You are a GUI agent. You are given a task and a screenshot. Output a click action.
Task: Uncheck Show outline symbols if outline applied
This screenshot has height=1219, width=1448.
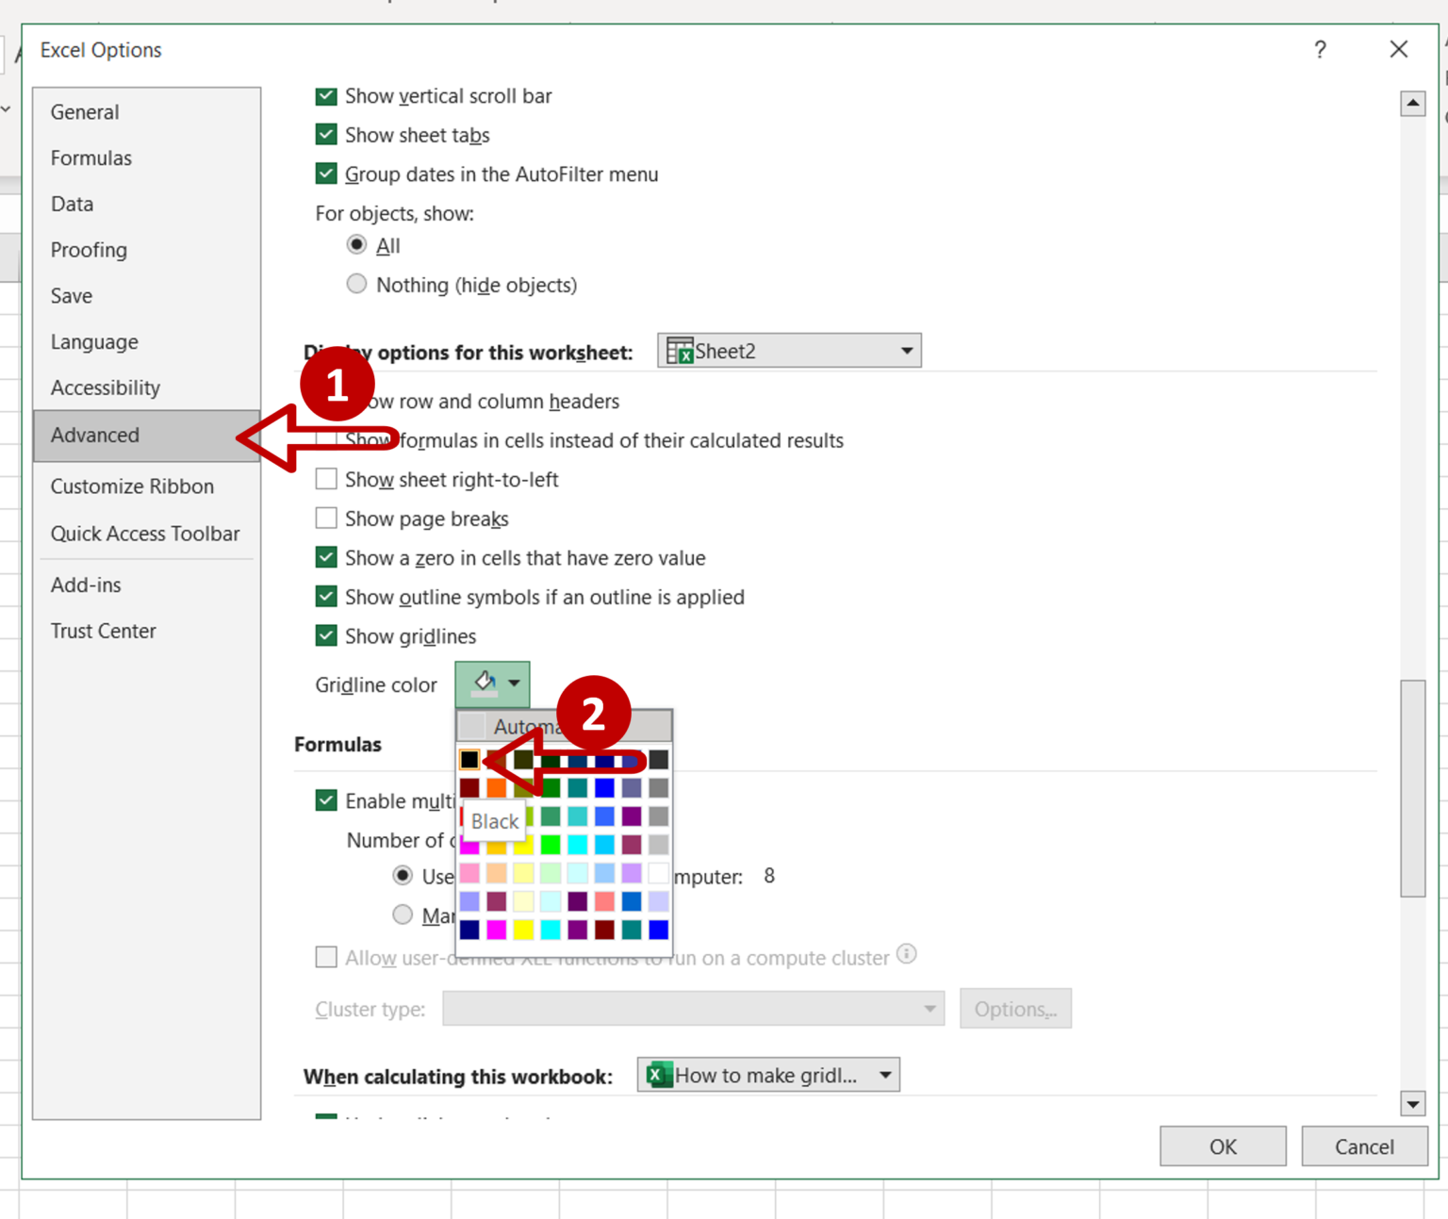pos(326,597)
